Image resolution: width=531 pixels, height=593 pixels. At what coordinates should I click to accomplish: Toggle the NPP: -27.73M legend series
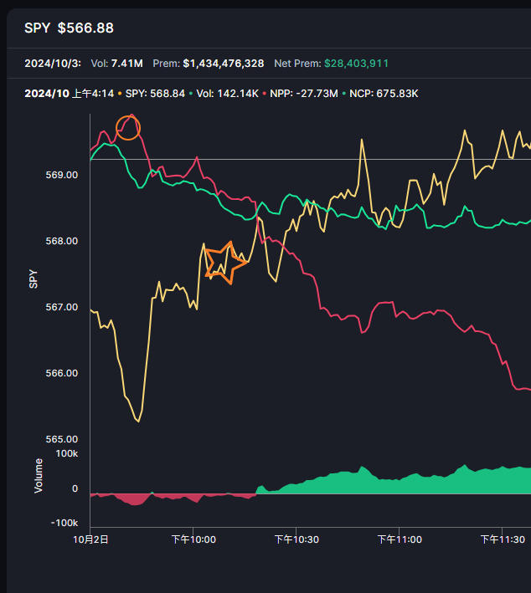(305, 93)
